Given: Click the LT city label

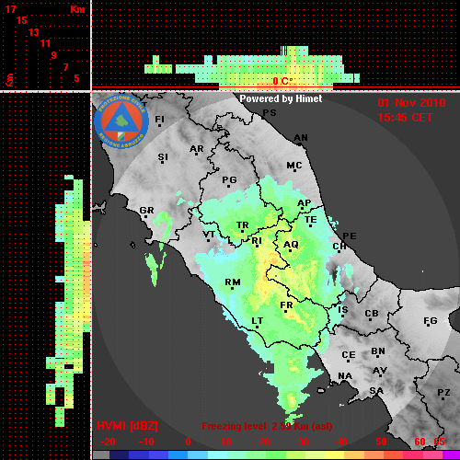Looking at the screenshot, I should click(x=258, y=321).
